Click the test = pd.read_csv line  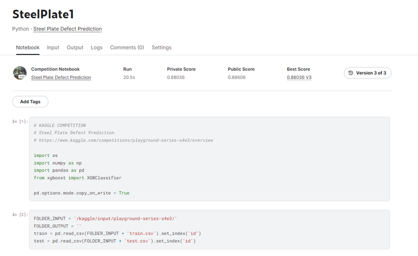pos(115,241)
